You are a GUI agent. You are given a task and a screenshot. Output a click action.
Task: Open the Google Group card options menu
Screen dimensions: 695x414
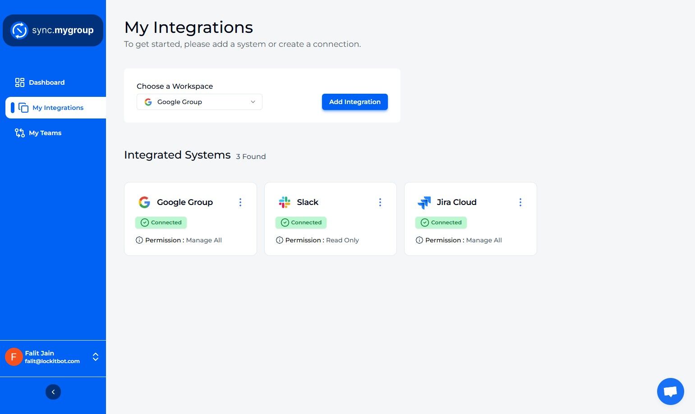pos(240,202)
